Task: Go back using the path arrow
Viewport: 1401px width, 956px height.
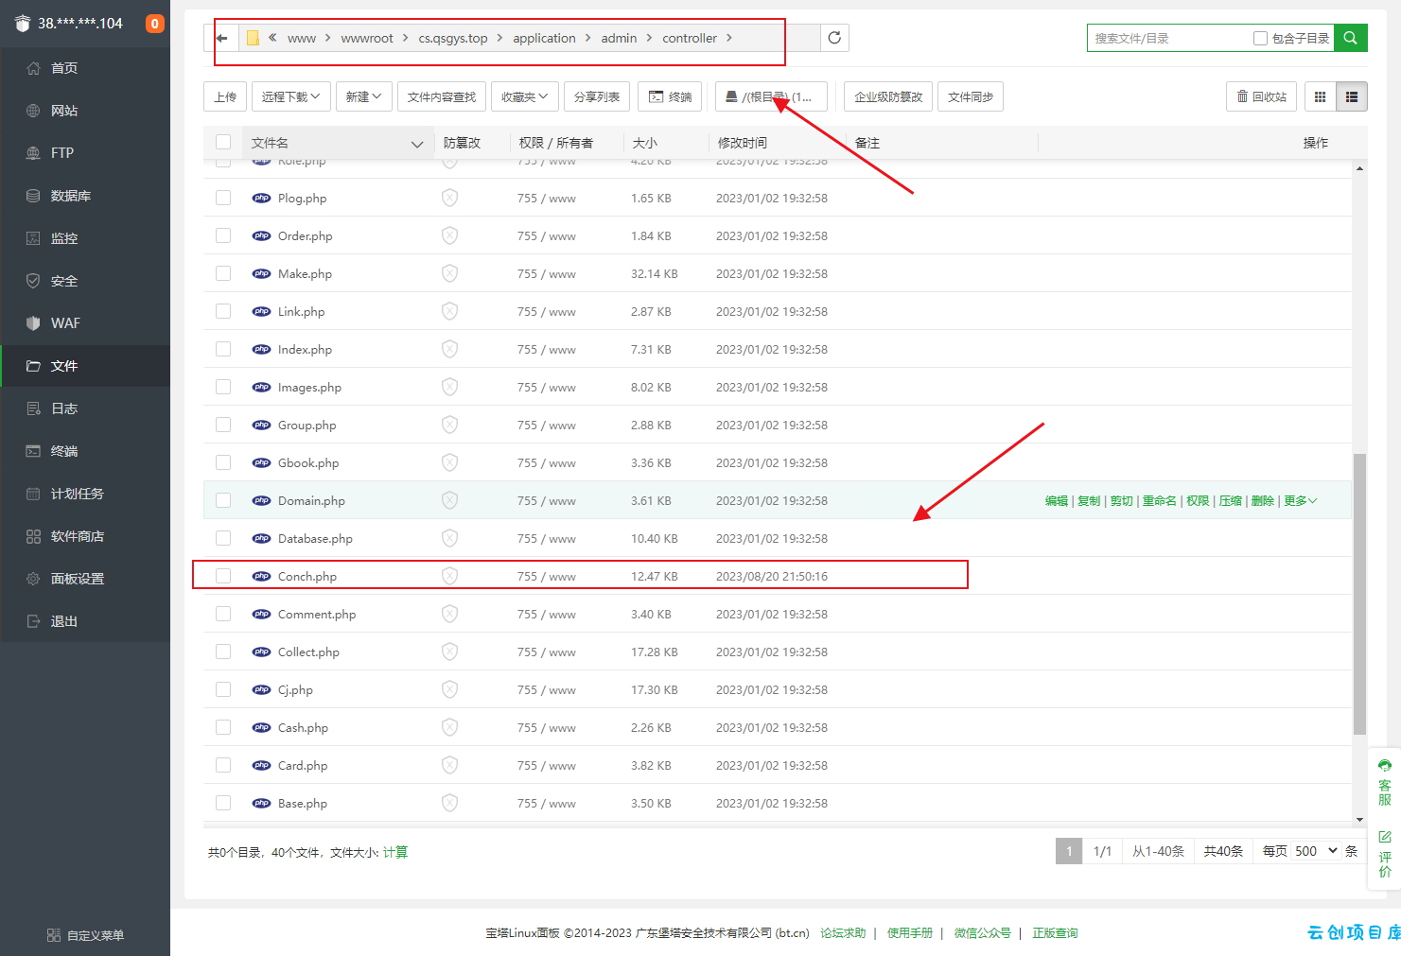Action: click(x=222, y=38)
